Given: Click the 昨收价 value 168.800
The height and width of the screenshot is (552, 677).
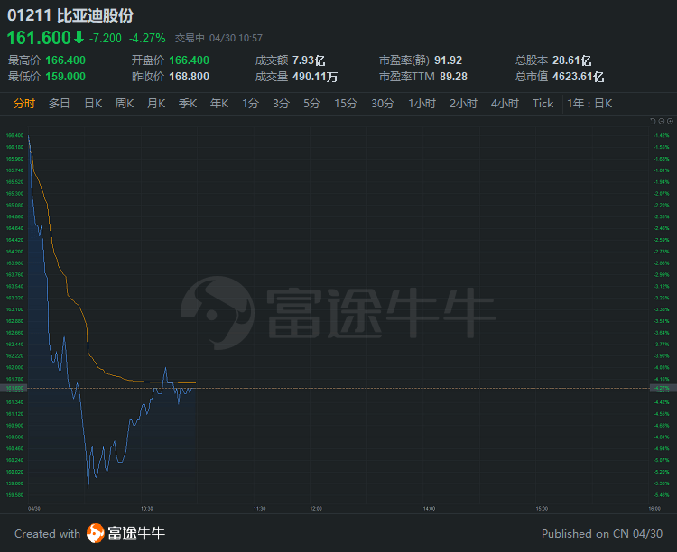Looking at the screenshot, I should coord(190,77).
